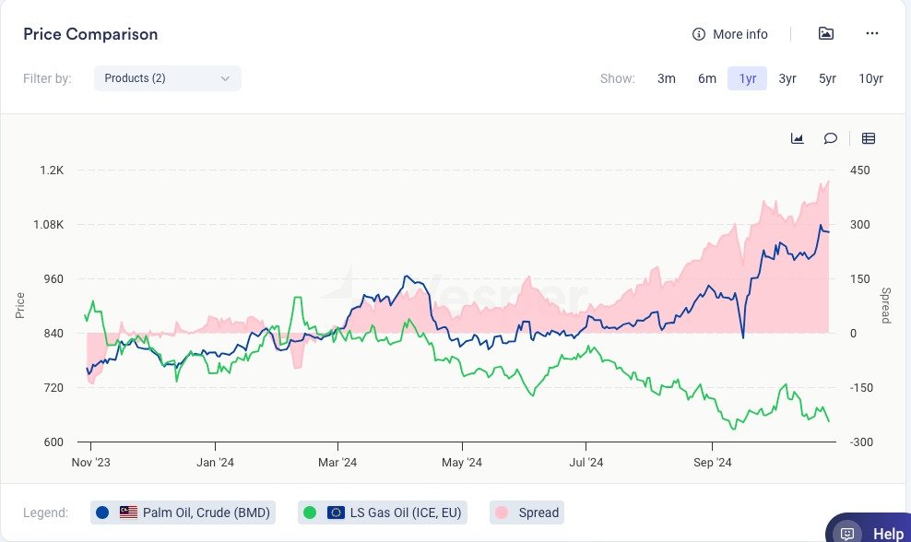This screenshot has width=911, height=542.
Task: Expand the Products dropdown chevron
Action: 225,78
